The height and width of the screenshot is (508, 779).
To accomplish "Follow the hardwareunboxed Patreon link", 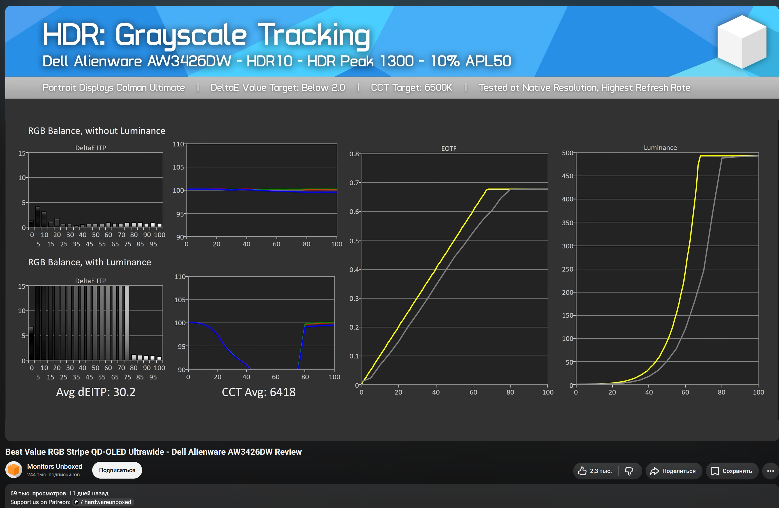I will tap(104, 502).
